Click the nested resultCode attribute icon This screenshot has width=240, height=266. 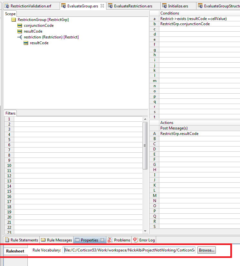[26, 43]
